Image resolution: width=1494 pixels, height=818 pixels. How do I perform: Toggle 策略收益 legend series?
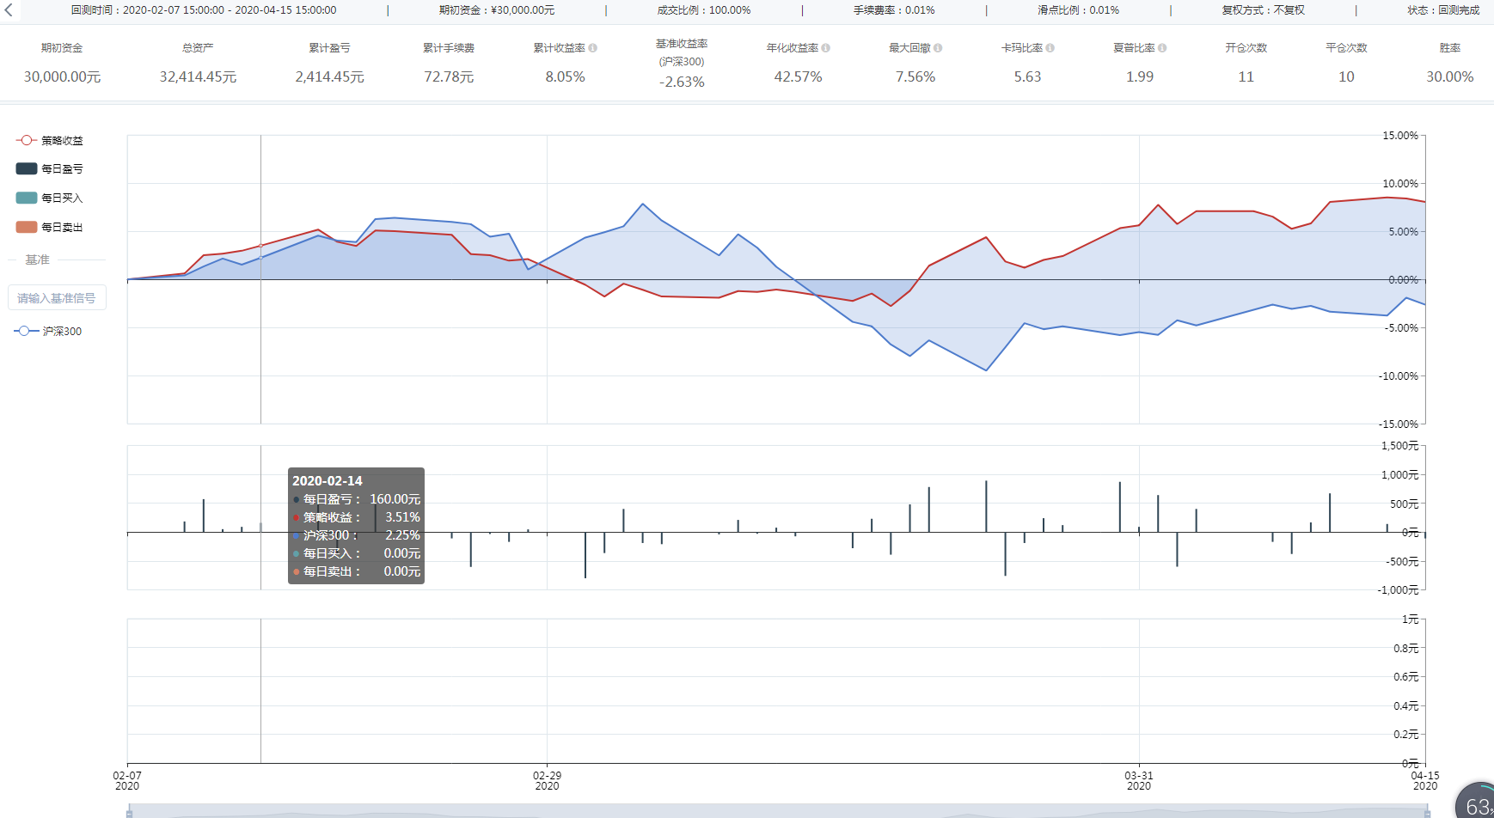point(50,140)
